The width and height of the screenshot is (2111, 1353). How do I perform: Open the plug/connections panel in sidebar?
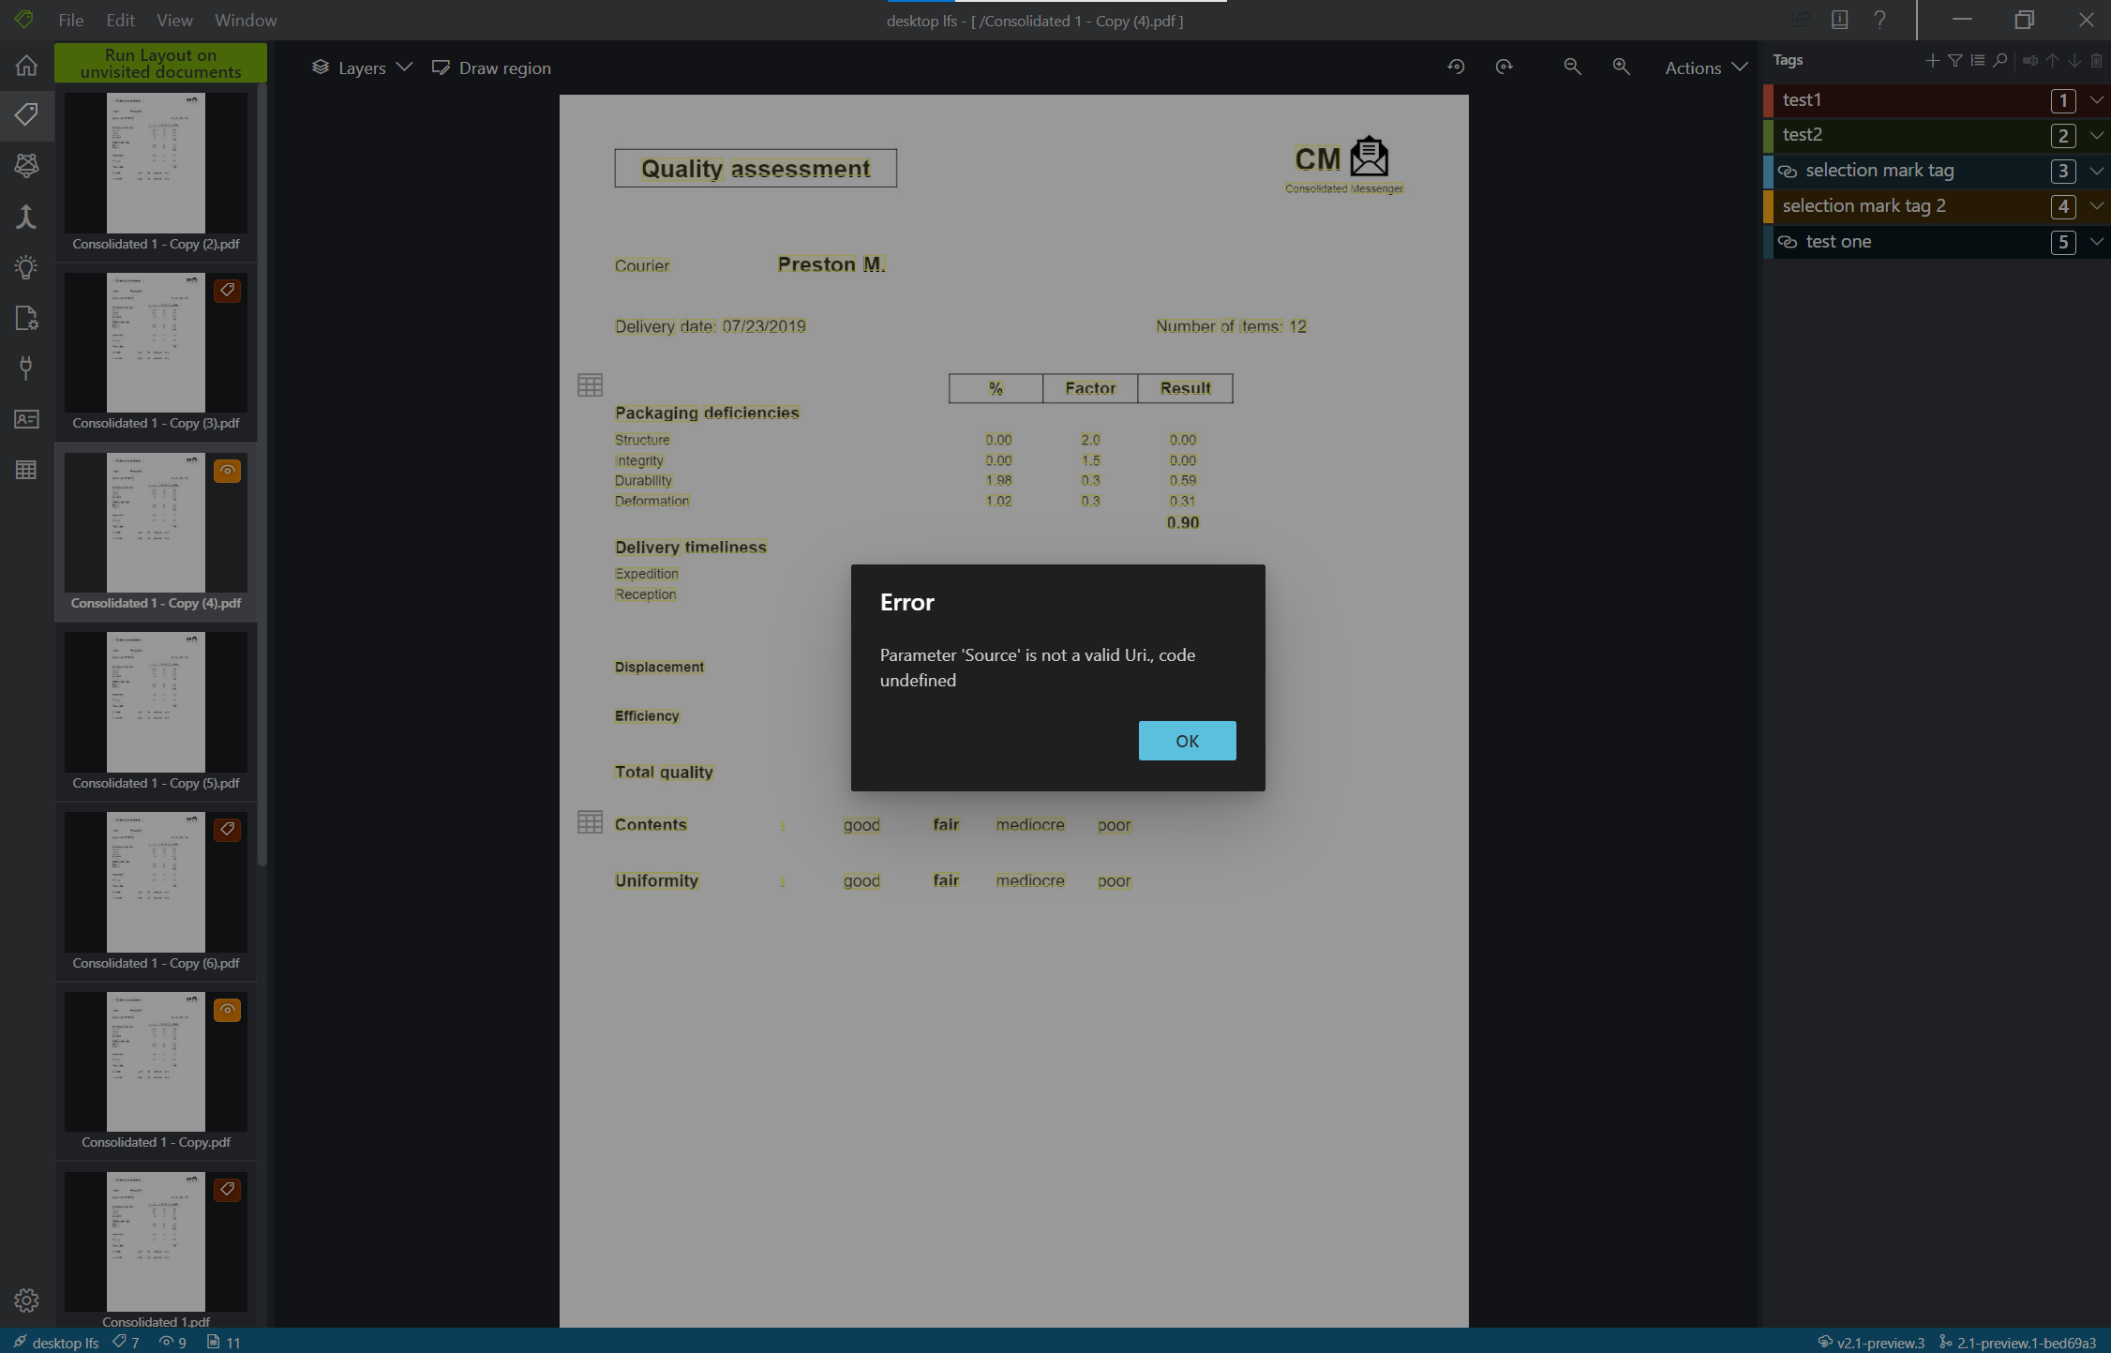pos(26,368)
